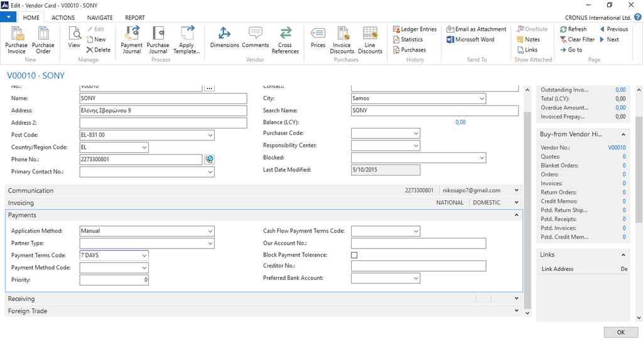Open purchase Prices
The height and width of the screenshot is (340, 643).
click(x=318, y=38)
